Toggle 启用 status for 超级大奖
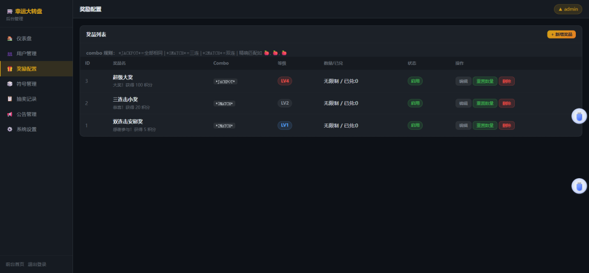This screenshot has height=273, width=589. (415, 81)
